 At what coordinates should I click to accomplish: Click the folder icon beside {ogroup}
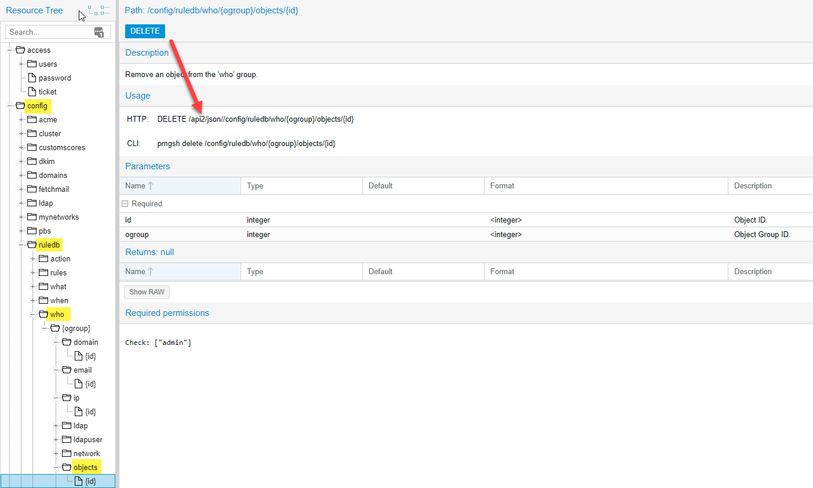55,328
